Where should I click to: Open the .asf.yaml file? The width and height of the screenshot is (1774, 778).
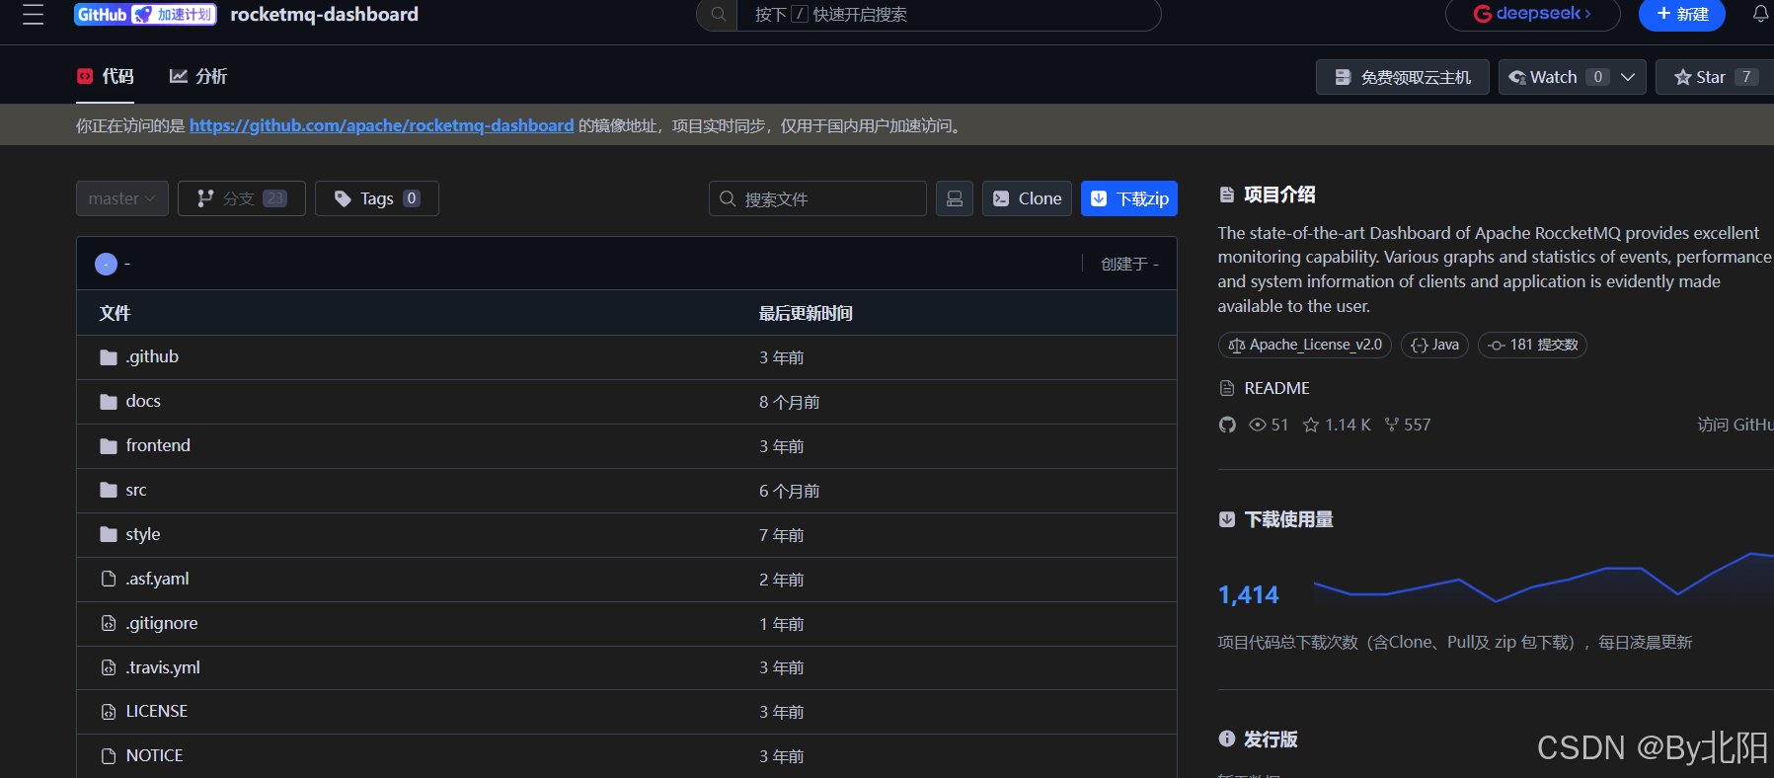[157, 579]
